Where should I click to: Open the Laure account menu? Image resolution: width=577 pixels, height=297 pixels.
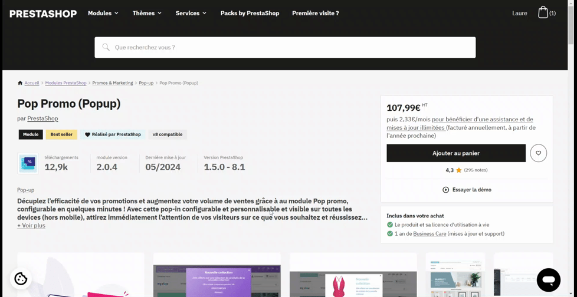coord(520,13)
